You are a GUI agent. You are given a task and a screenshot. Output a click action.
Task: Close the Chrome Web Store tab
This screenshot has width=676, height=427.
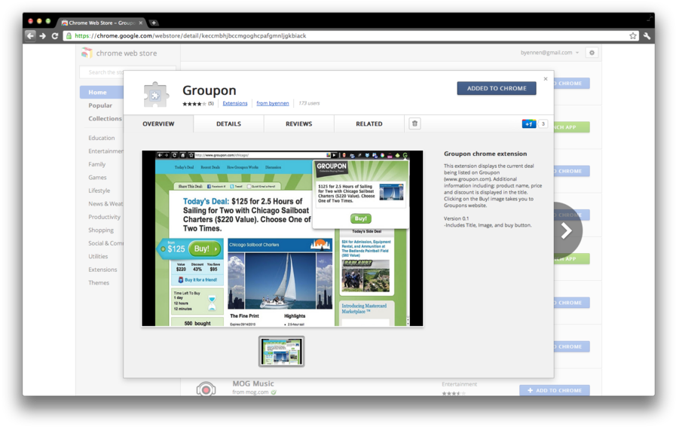point(140,23)
